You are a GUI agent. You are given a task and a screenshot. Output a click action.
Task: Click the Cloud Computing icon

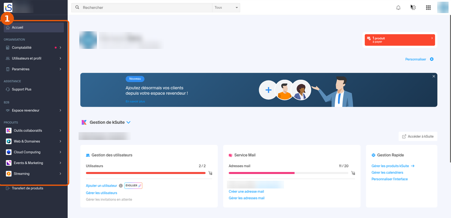[x=9, y=152]
